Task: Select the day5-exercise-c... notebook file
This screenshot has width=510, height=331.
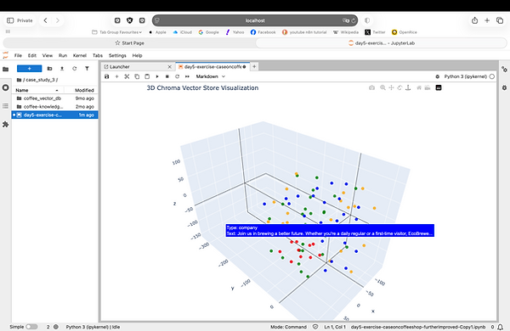Action: pos(54,115)
